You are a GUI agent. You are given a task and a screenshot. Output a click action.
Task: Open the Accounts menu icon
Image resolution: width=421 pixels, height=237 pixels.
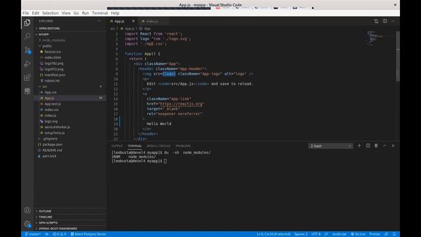pos(27,210)
